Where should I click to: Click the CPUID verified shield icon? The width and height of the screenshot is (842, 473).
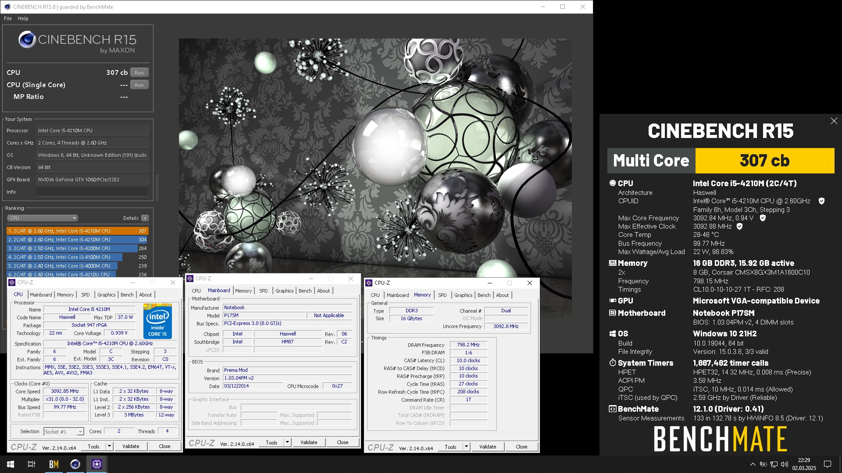click(821, 201)
